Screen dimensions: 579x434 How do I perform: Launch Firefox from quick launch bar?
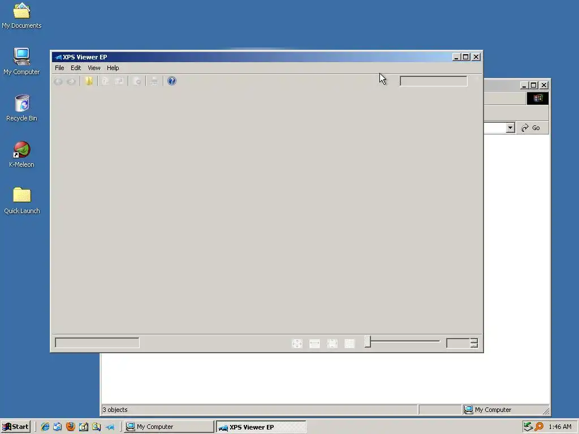click(70, 427)
